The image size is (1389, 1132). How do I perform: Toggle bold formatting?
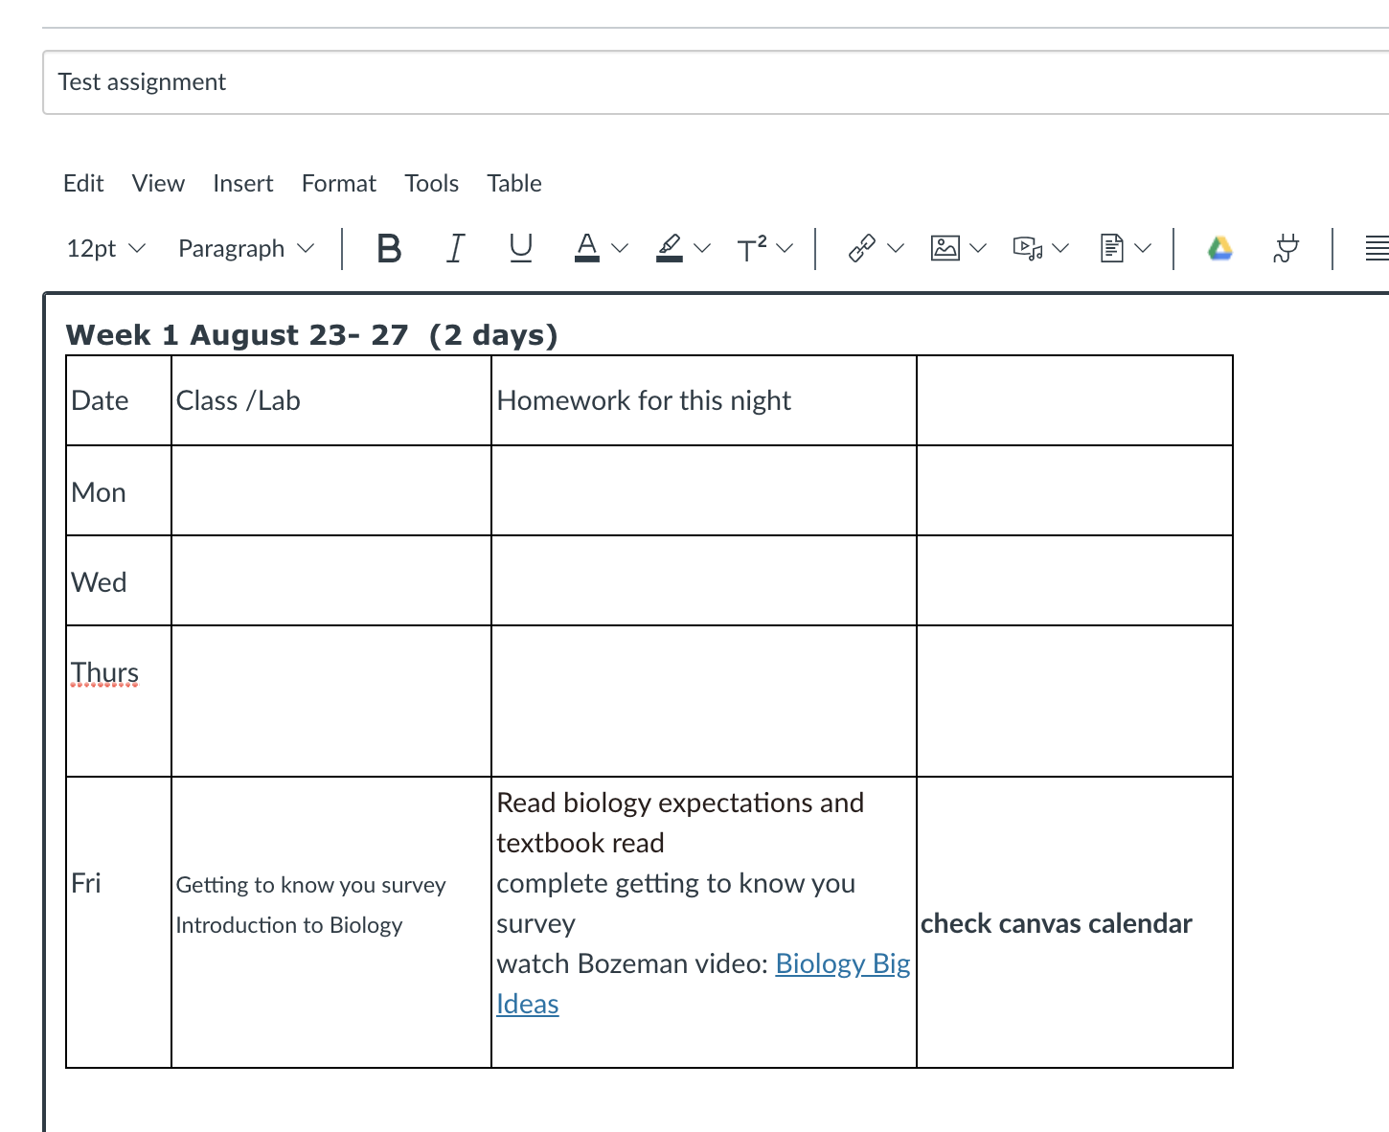click(x=388, y=248)
